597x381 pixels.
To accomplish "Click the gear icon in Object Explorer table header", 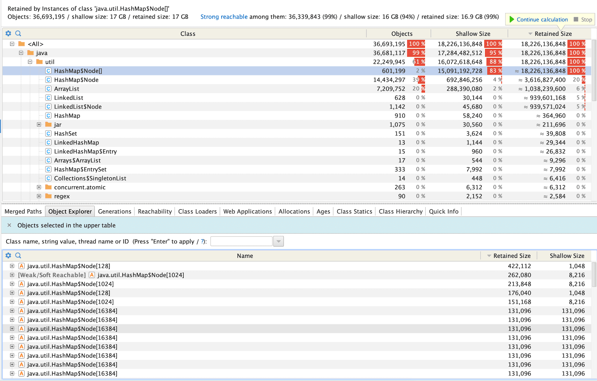I will [x=8, y=256].
